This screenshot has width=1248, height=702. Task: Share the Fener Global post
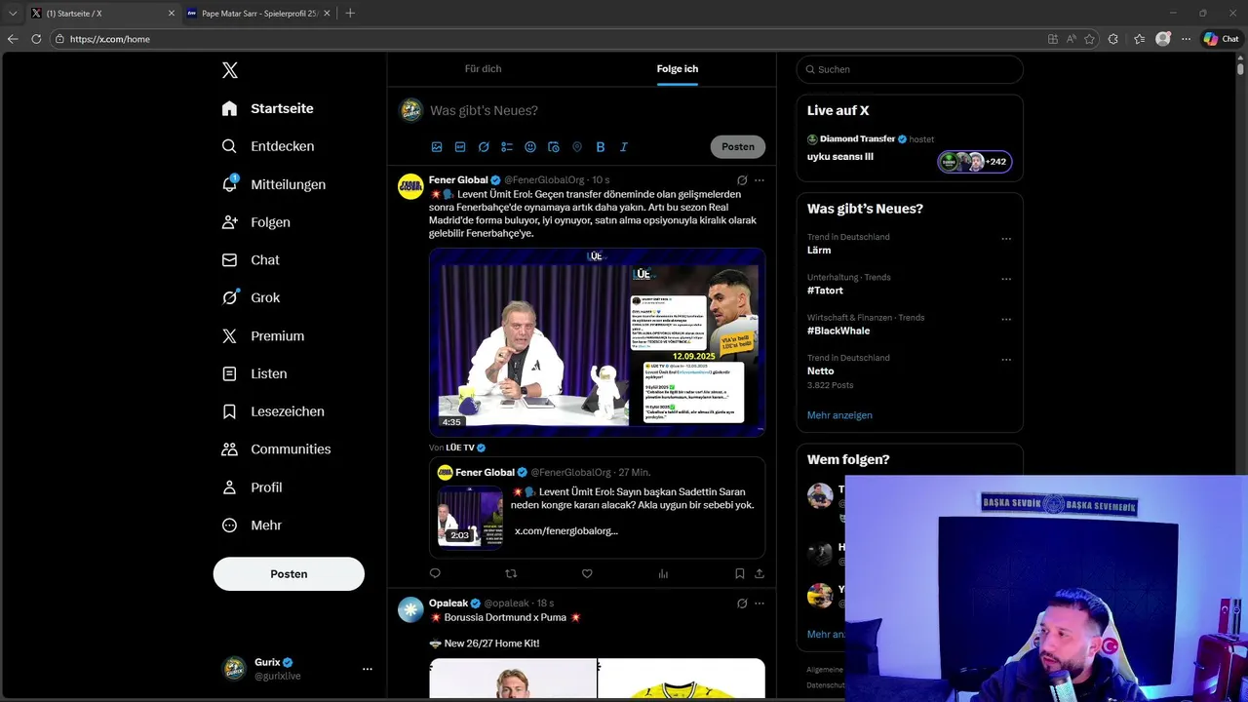(760, 573)
